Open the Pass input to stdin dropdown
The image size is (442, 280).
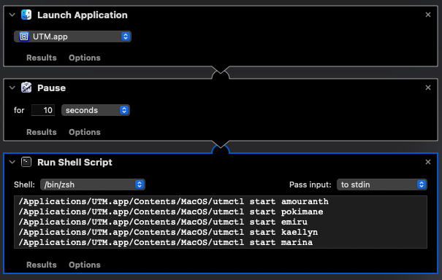tap(382, 184)
